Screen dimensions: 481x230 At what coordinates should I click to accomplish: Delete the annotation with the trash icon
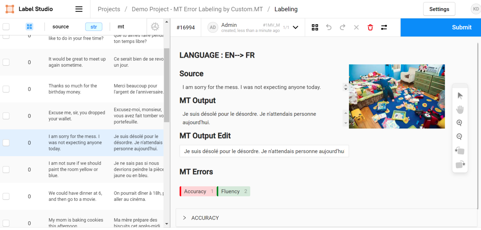tap(370, 27)
